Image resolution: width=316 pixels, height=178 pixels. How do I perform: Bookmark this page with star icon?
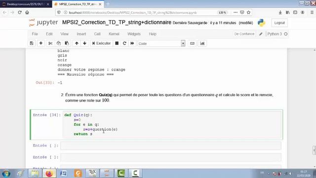coord(249,12)
